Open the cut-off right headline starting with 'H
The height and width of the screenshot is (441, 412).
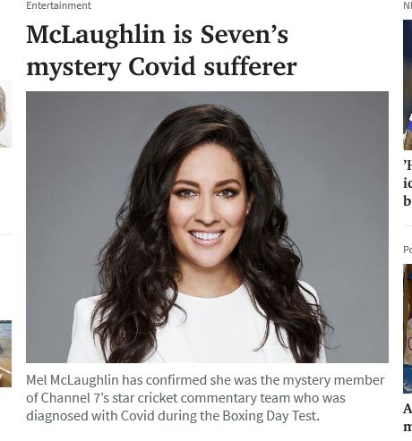[x=408, y=182]
